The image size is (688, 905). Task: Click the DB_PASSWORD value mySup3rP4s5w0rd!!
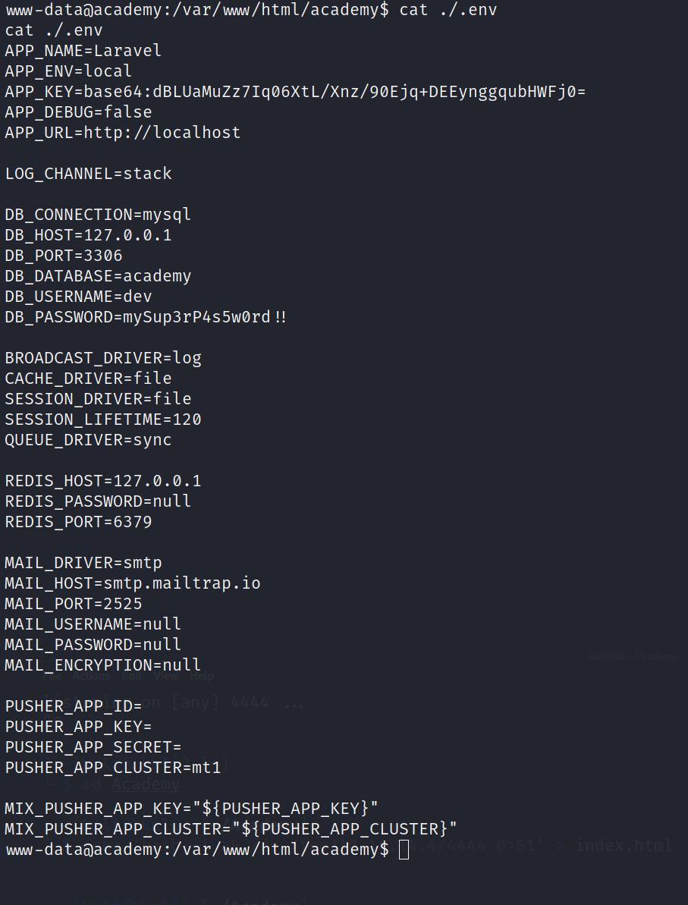[x=205, y=317]
